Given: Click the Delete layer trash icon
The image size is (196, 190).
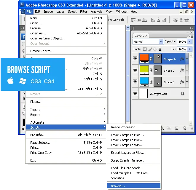Looking at the screenshot, I should click(x=185, y=128).
